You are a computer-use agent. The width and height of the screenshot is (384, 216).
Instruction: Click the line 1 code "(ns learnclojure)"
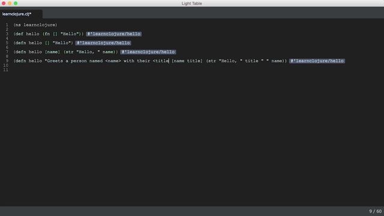coord(35,25)
